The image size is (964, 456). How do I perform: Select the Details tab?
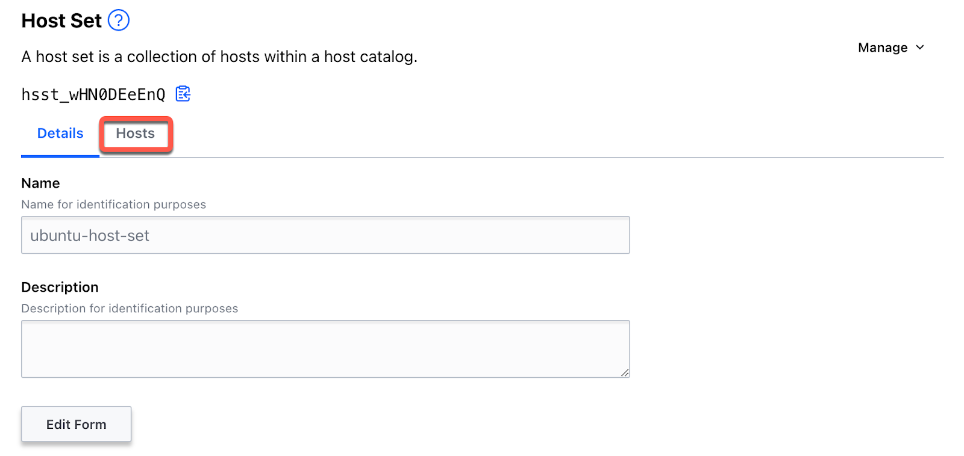(x=60, y=133)
